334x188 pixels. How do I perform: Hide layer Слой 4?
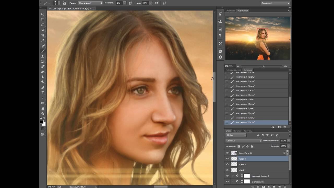click(x=227, y=159)
